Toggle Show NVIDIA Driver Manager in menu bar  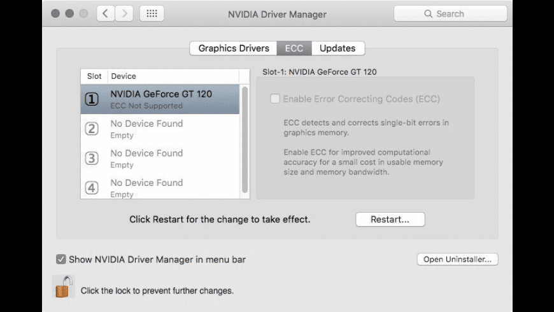coord(61,259)
